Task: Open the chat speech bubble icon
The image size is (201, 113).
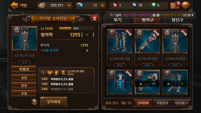Action: (x=186, y=6)
